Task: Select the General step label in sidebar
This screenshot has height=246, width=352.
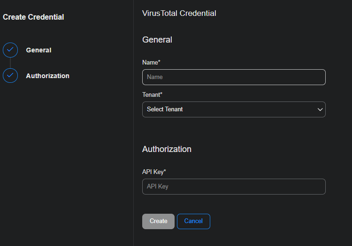Action: tap(38, 50)
